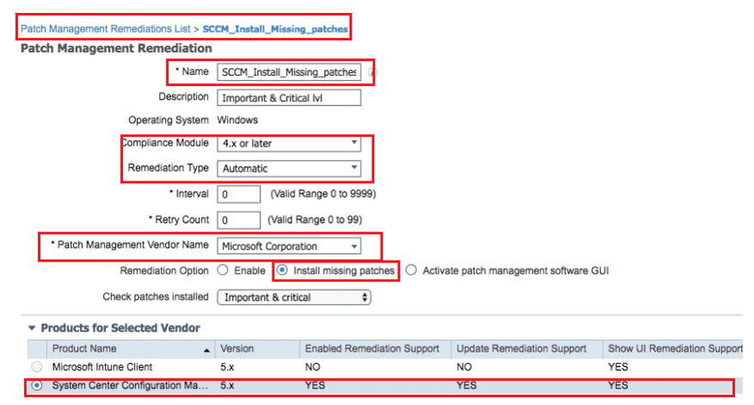Click the info icon beside Name field
The width and height of the screenshot is (754, 405).
(x=372, y=72)
